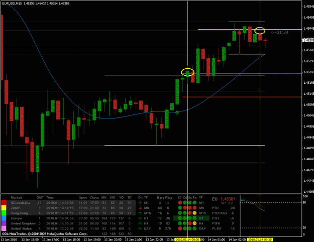
Task: Click the <--01:34 candle countdown text
Action: pyautogui.click(x=279, y=32)
